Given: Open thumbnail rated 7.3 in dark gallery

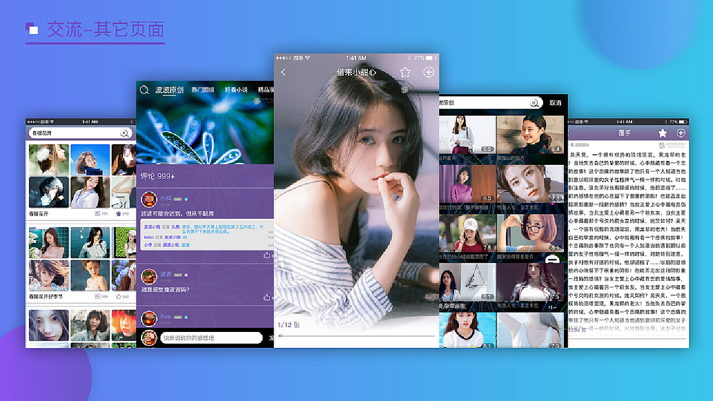Looking at the screenshot, I should coord(530,184).
